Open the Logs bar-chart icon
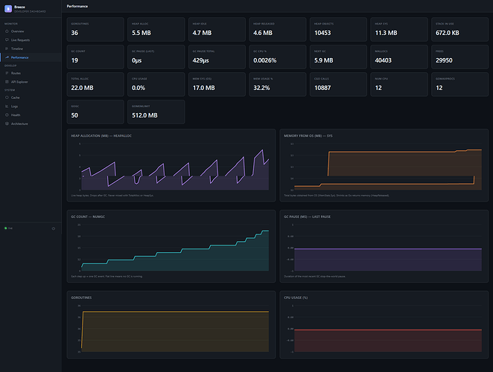493x372 pixels. coord(7,106)
